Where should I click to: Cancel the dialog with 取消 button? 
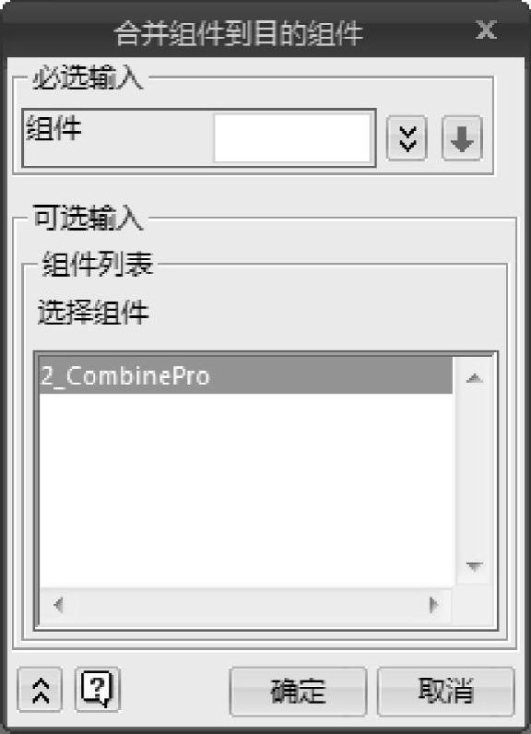pyautogui.click(x=446, y=691)
